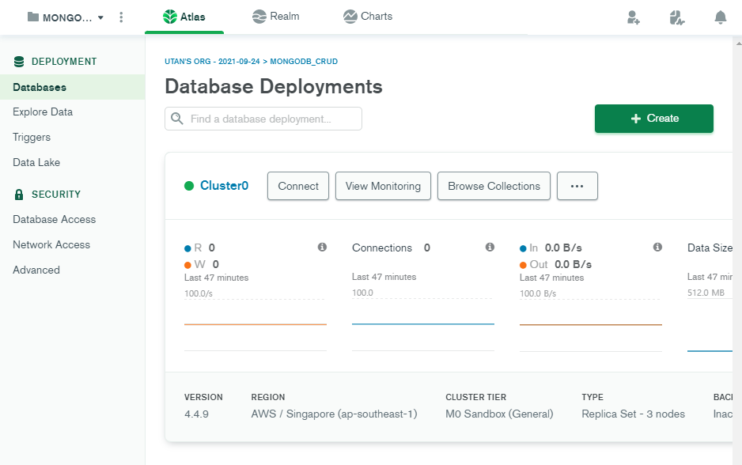The height and width of the screenshot is (465, 742).
Task: Click info icon for Connections chart
Action: click(490, 247)
